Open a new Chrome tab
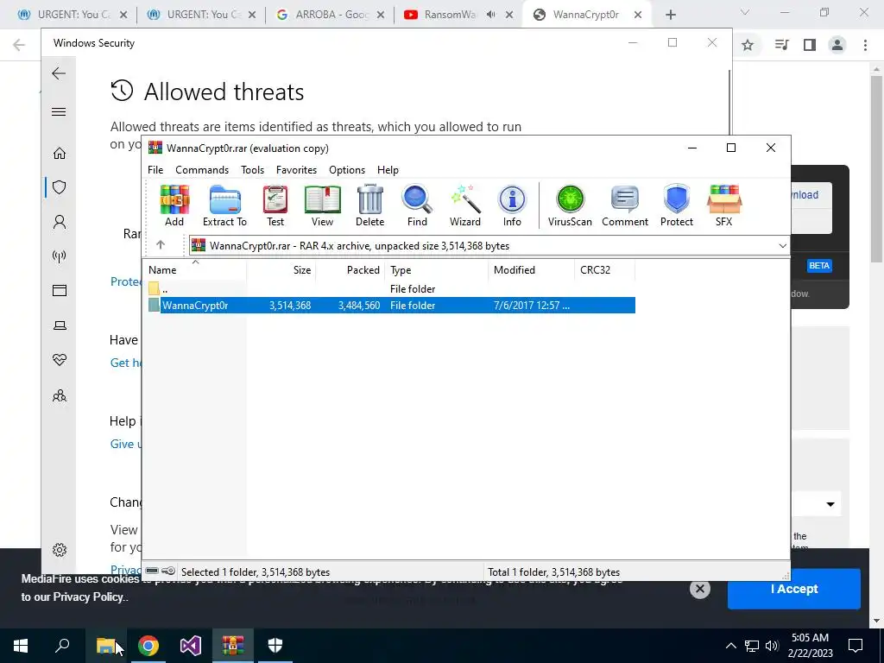This screenshot has width=884, height=663. 670,15
